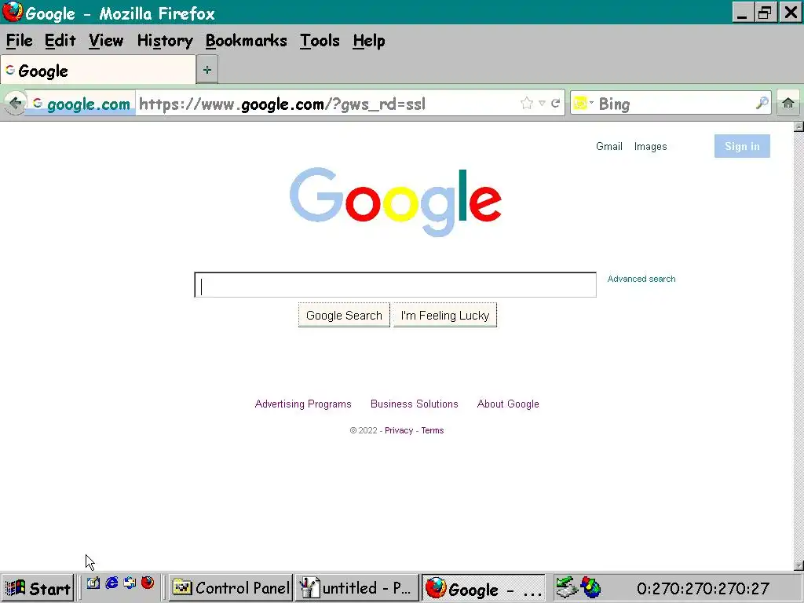This screenshot has width=804, height=603.
Task: Click the third quick launch icon beside Internet Explorer
Action: 130,583
